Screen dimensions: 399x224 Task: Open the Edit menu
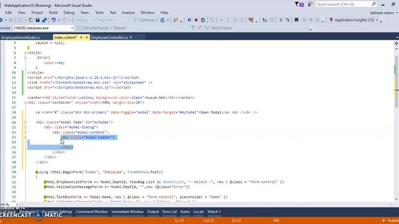pyautogui.click(x=8, y=12)
